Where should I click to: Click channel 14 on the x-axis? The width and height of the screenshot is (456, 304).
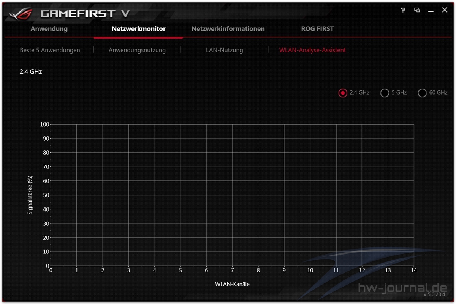(x=414, y=271)
